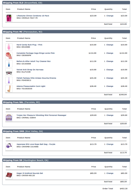The image size is (132, 190).
Task: Click the purple rope gag thumbnail
Action: [9, 147]
